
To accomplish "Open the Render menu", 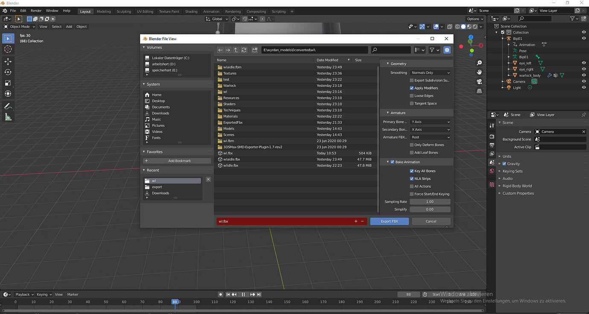I will 36,11.
